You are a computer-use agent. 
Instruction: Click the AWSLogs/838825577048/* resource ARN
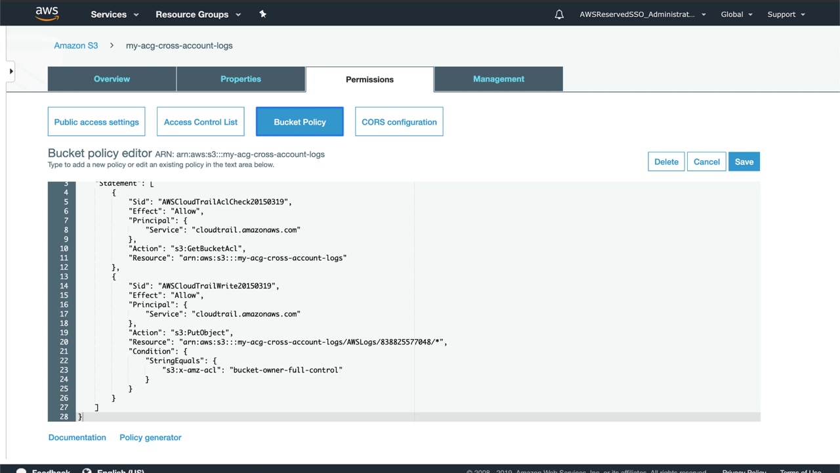(312, 342)
